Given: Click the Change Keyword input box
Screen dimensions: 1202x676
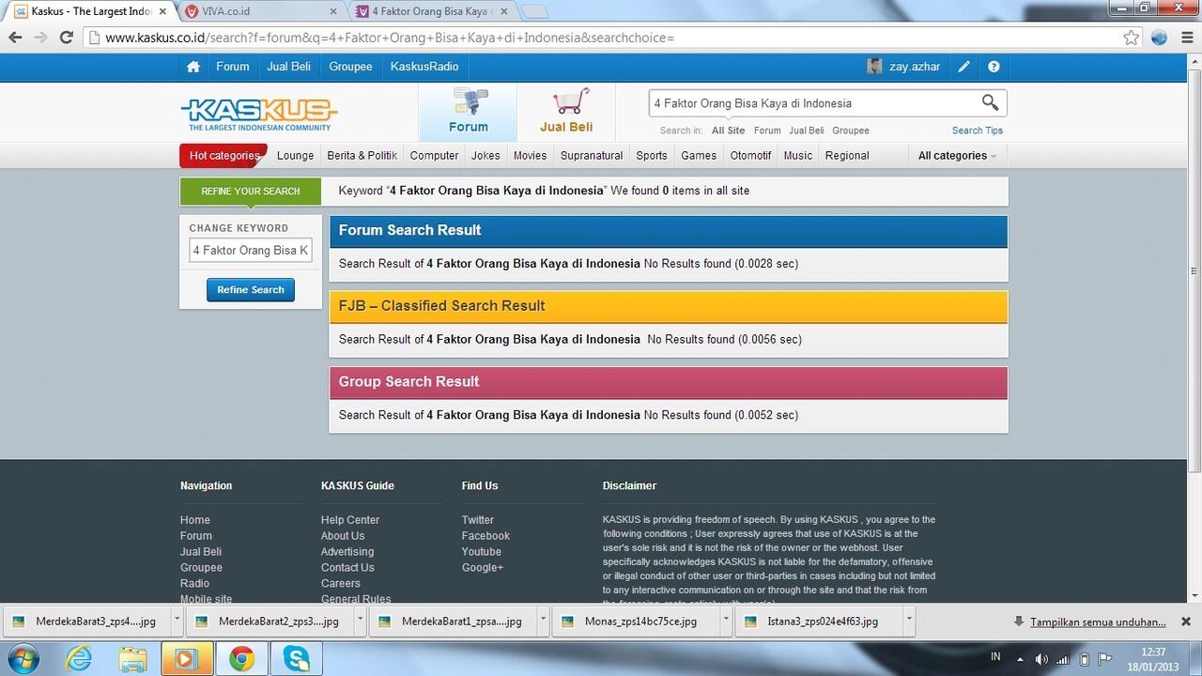Looking at the screenshot, I should pyautogui.click(x=251, y=251).
